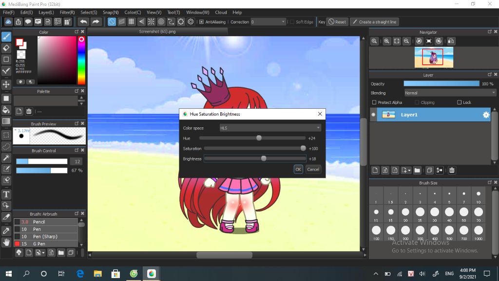Screen dimensions: 499x281
Task: Turn snap off icon in toolbar
Action: tap(112, 21)
